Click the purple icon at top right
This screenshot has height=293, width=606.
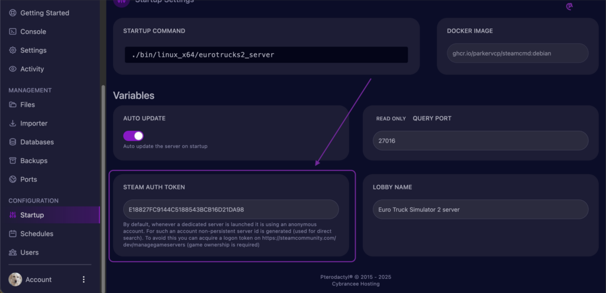569,6
